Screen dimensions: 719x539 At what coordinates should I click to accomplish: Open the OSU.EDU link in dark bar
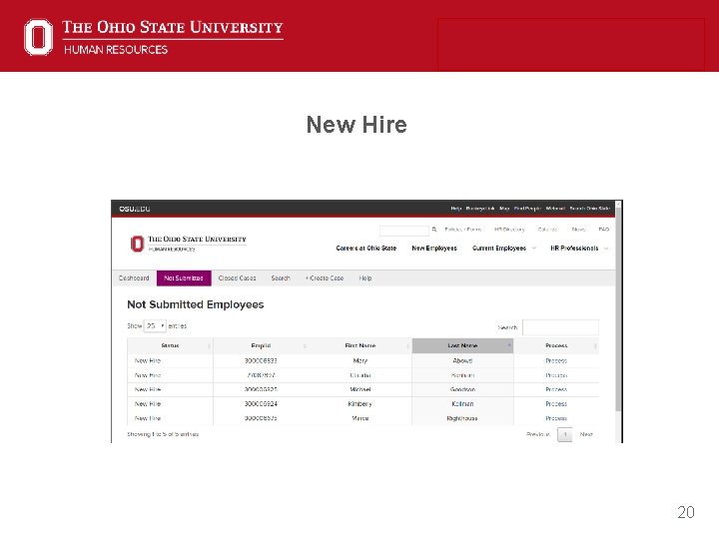pyautogui.click(x=135, y=209)
